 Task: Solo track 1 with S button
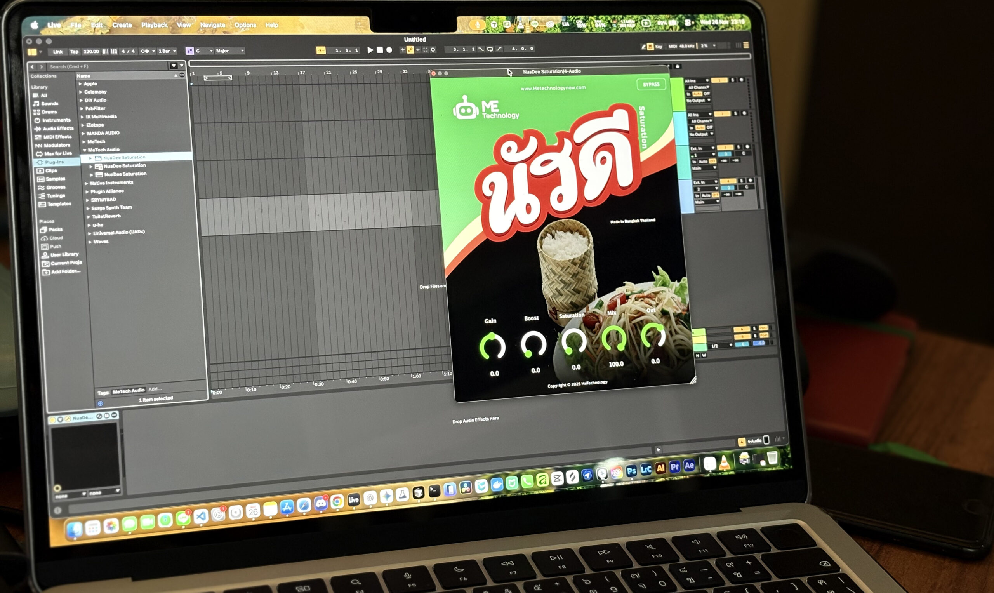pyautogui.click(x=733, y=80)
